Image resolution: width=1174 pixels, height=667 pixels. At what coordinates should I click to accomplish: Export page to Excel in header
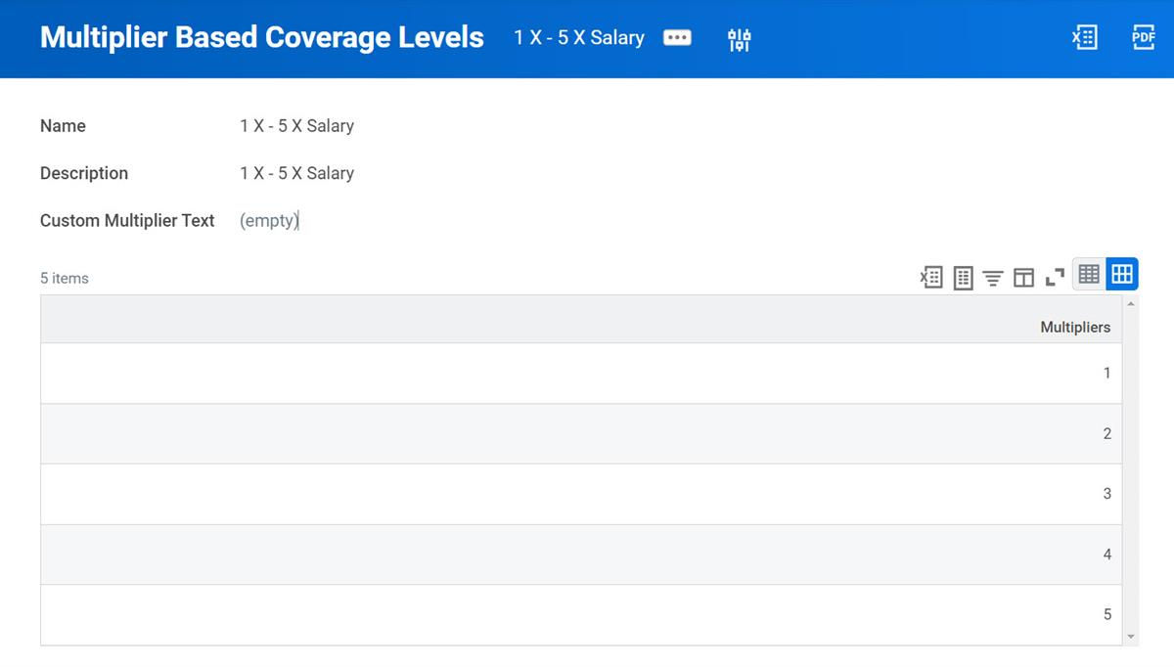pyautogui.click(x=1084, y=38)
